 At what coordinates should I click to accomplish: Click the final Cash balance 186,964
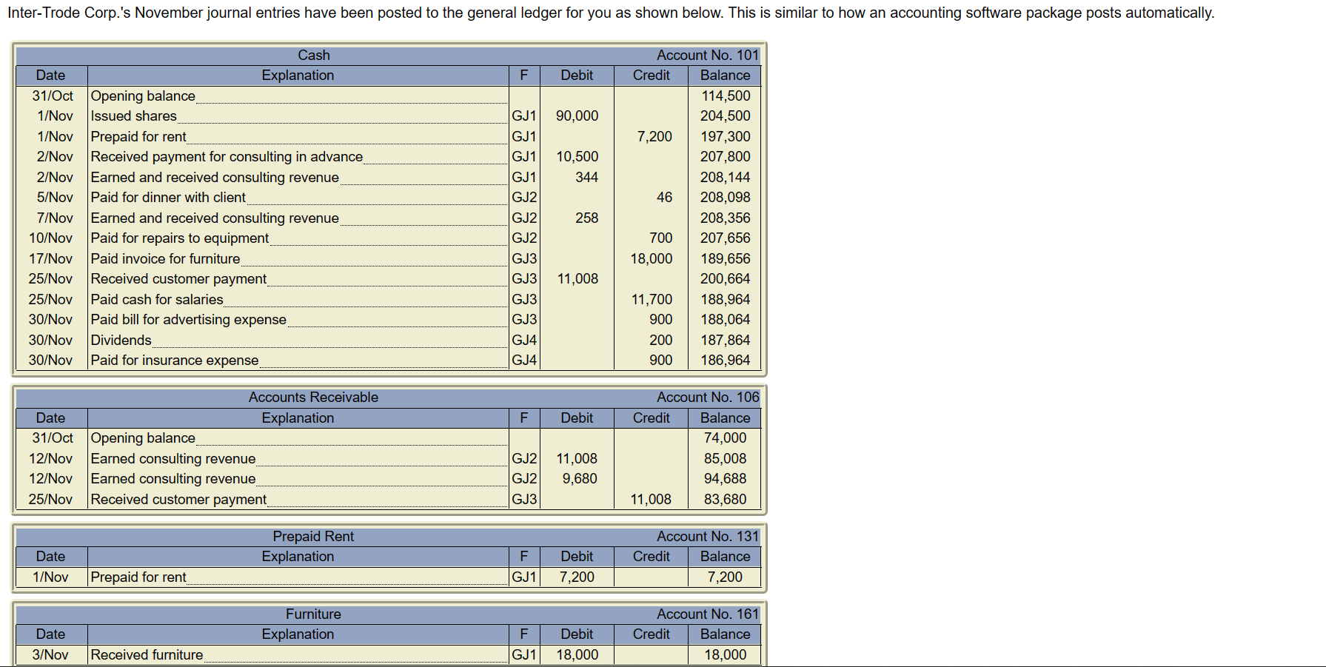[x=726, y=361]
